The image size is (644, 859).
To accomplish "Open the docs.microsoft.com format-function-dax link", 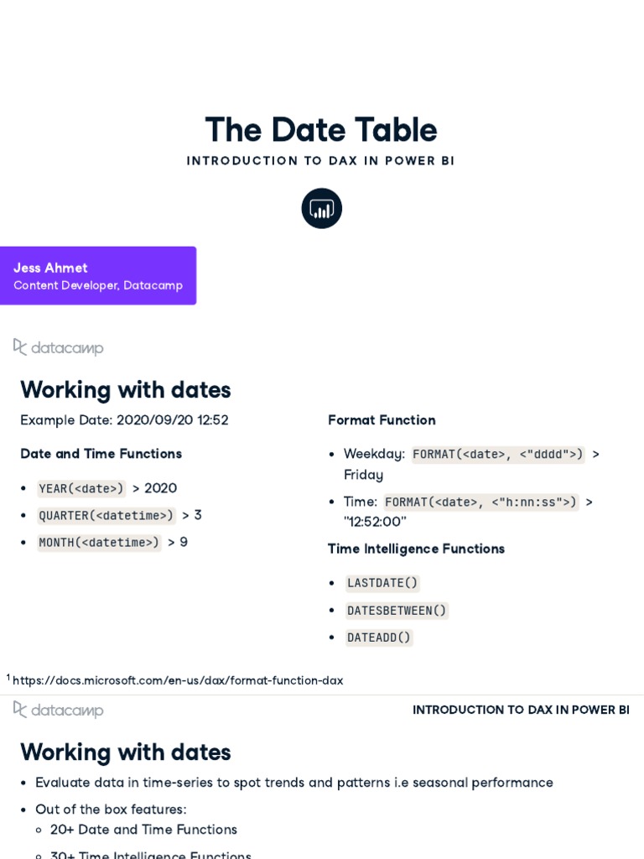I will click(x=178, y=680).
